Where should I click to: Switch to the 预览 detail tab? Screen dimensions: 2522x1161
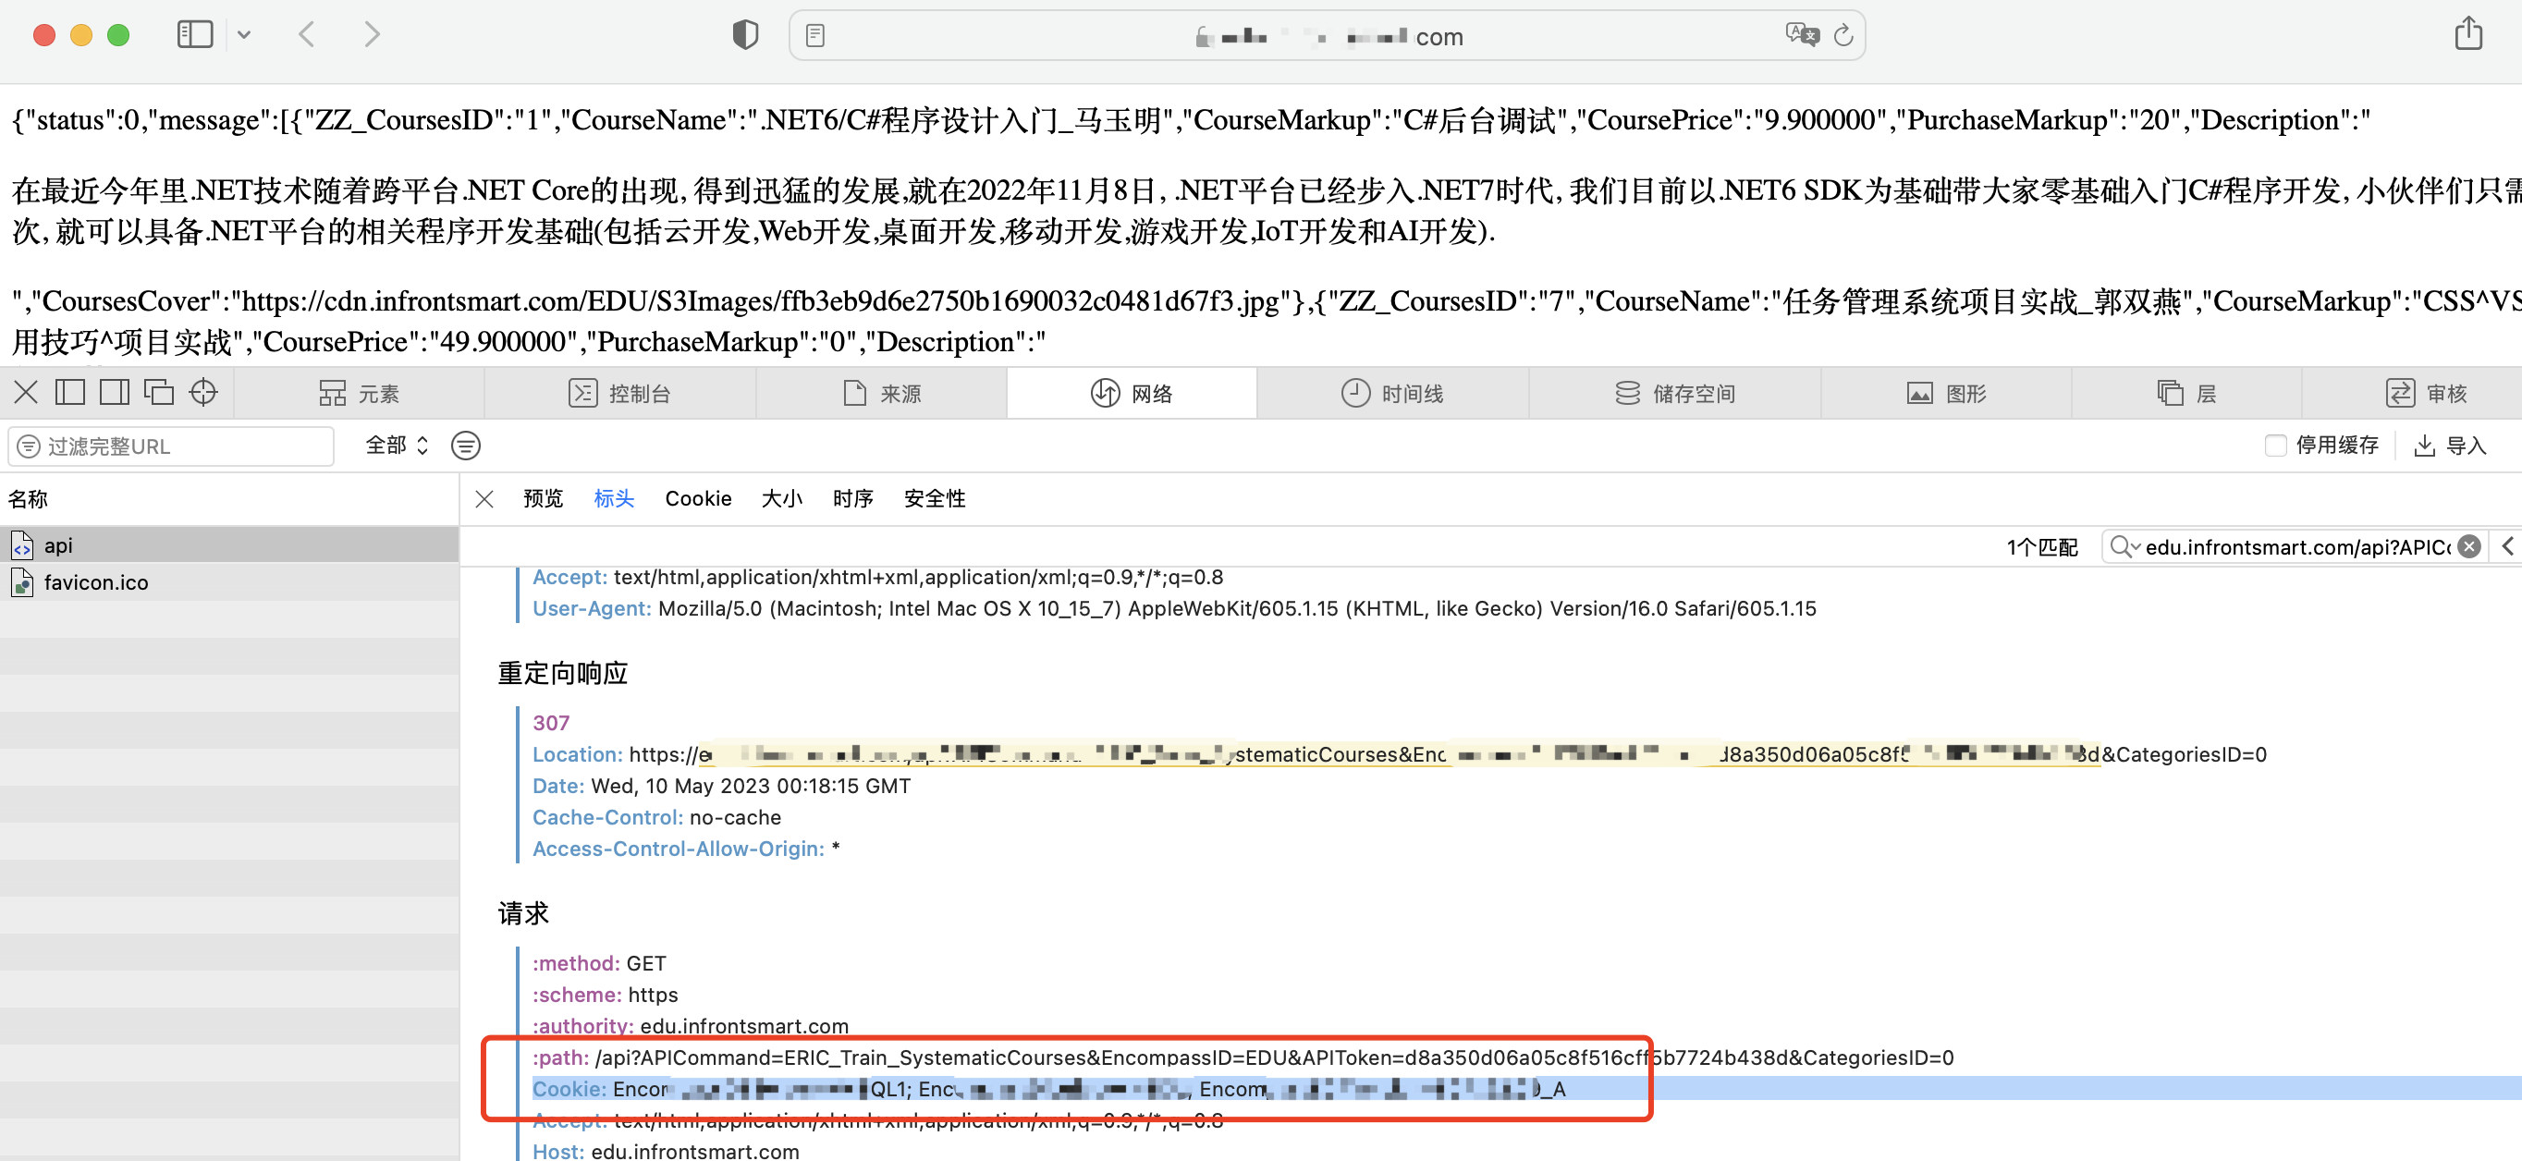tap(544, 498)
